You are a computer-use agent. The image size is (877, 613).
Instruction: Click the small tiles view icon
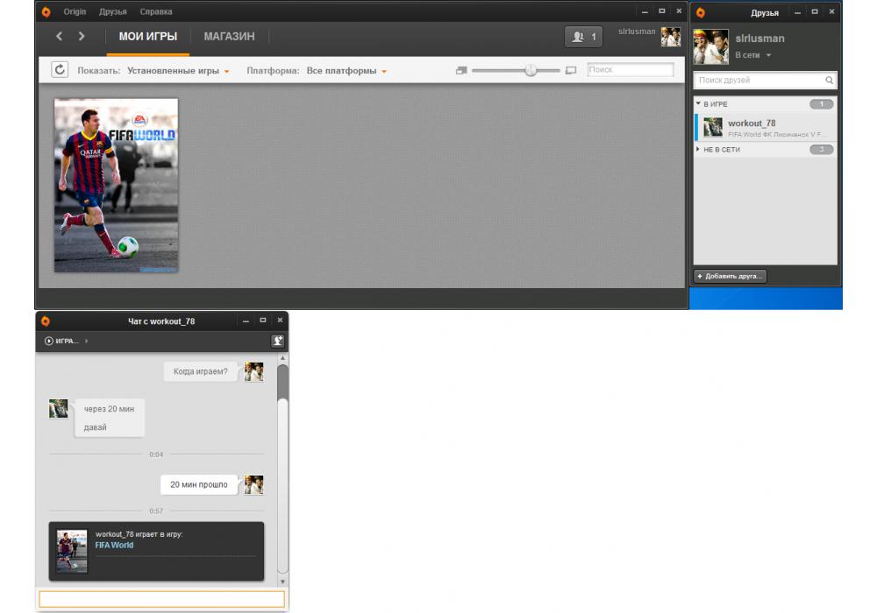coord(461,70)
